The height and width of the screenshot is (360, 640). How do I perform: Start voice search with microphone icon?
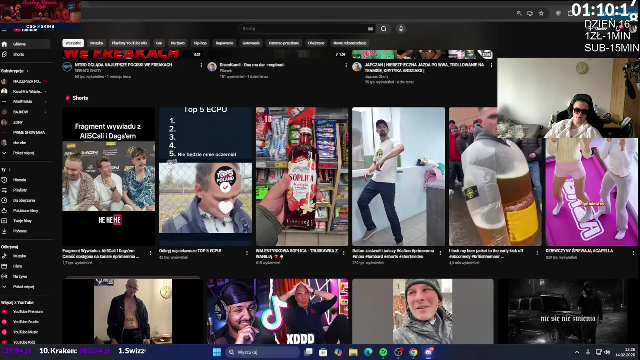(401, 29)
